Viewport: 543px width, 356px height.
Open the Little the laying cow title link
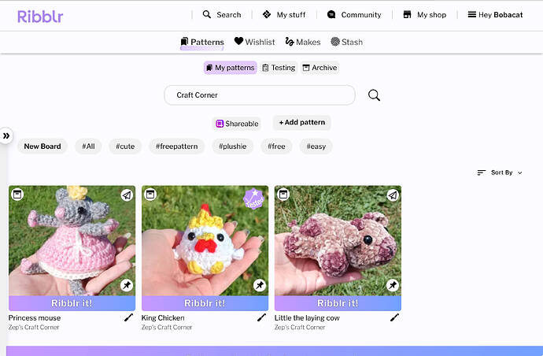click(x=307, y=318)
